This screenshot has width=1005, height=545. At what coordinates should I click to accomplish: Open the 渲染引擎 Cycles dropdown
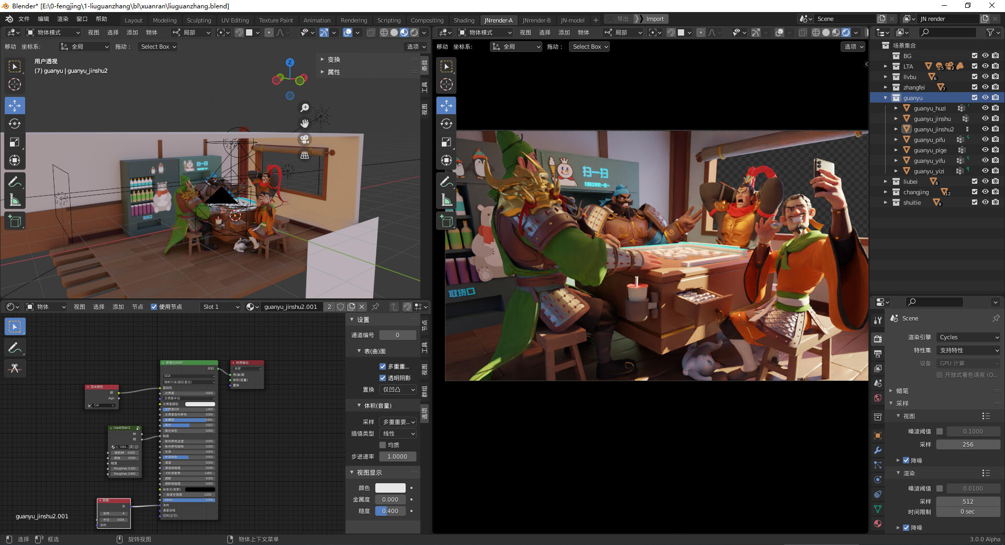pyautogui.click(x=968, y=337)
